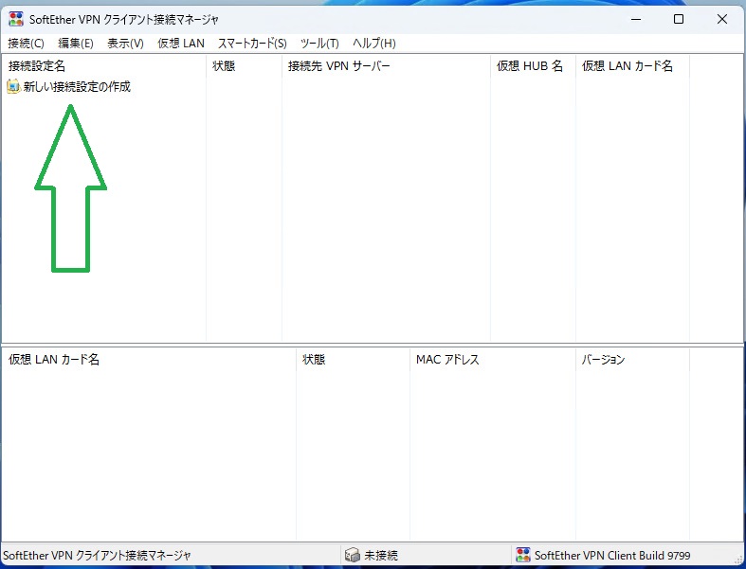This screenshot has width=746, height=569.
Task: Maximize the VPN client manager window
Action: [679, 19]
